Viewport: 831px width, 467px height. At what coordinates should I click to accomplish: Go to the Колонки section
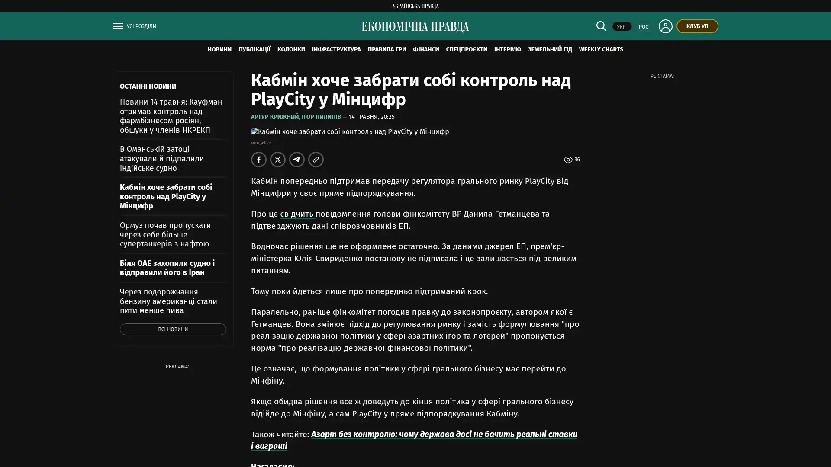pyautogui.click(x=291, y=50)
